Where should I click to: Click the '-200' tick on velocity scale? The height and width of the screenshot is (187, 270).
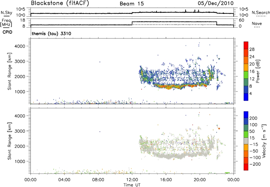click(x=254, y=164)
